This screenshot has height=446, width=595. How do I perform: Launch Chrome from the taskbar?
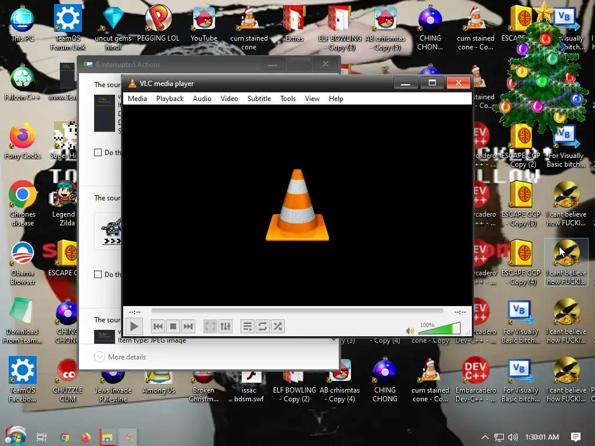point(64,437)
